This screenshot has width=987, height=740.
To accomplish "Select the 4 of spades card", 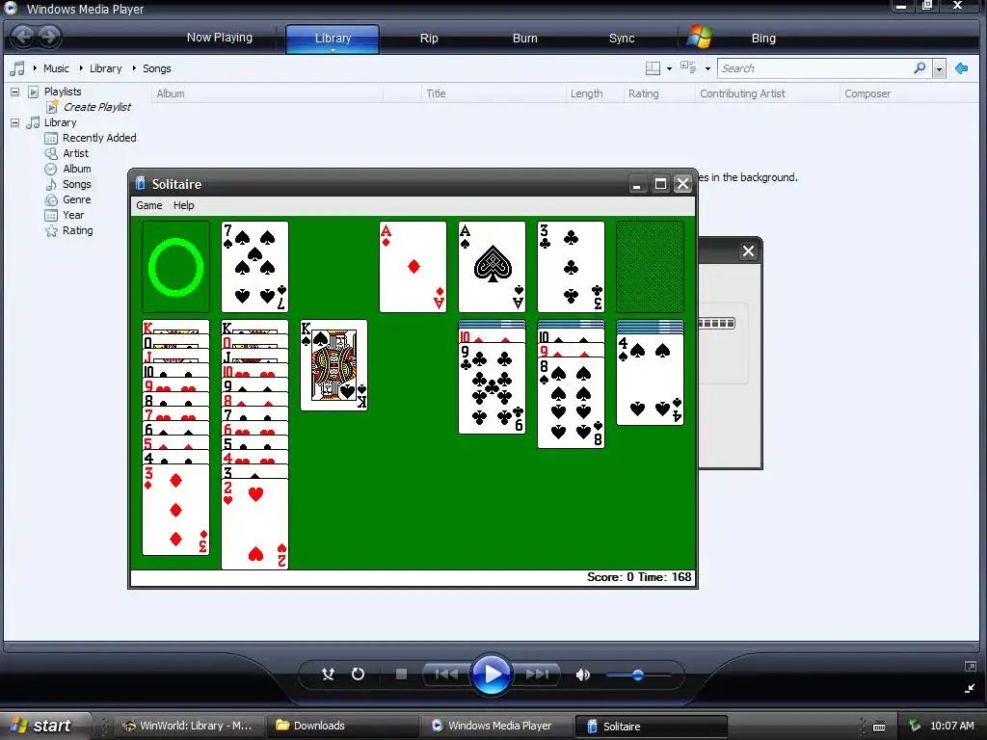I will click(651, 380).
